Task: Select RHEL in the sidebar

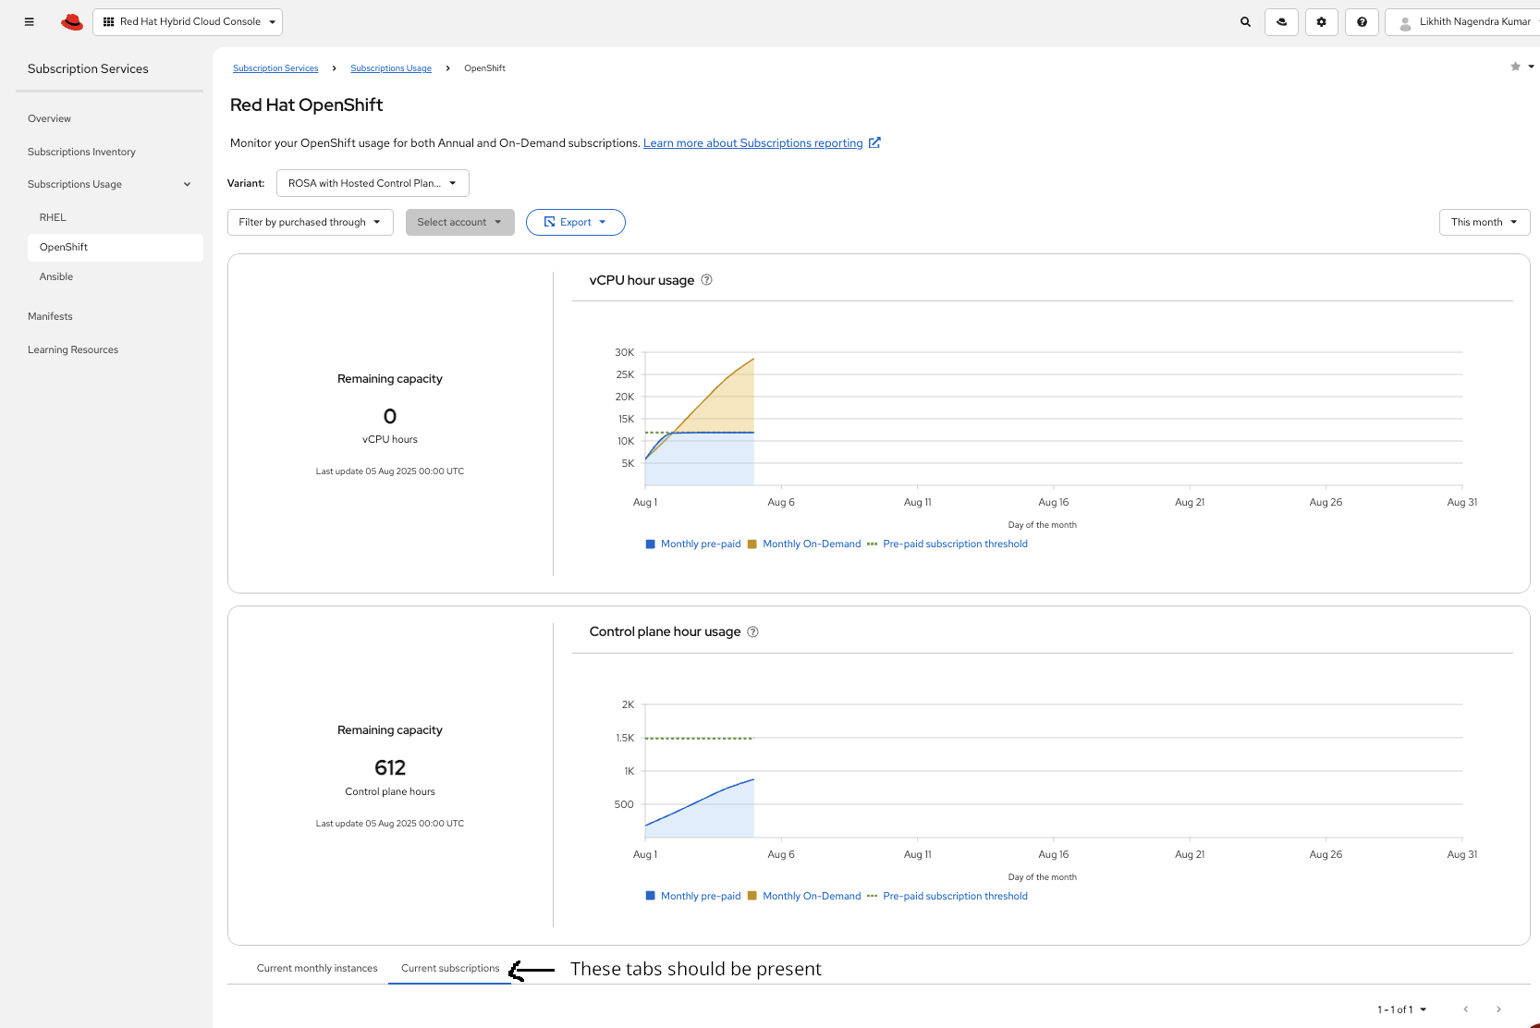Action: [53, 217]
